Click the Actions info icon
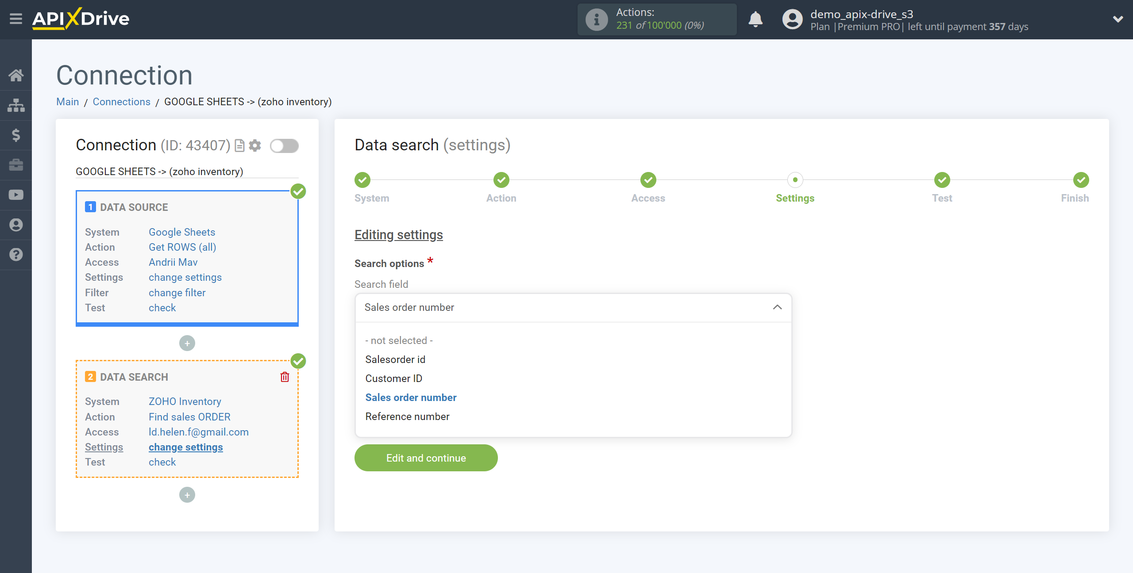 coord(597,19)
